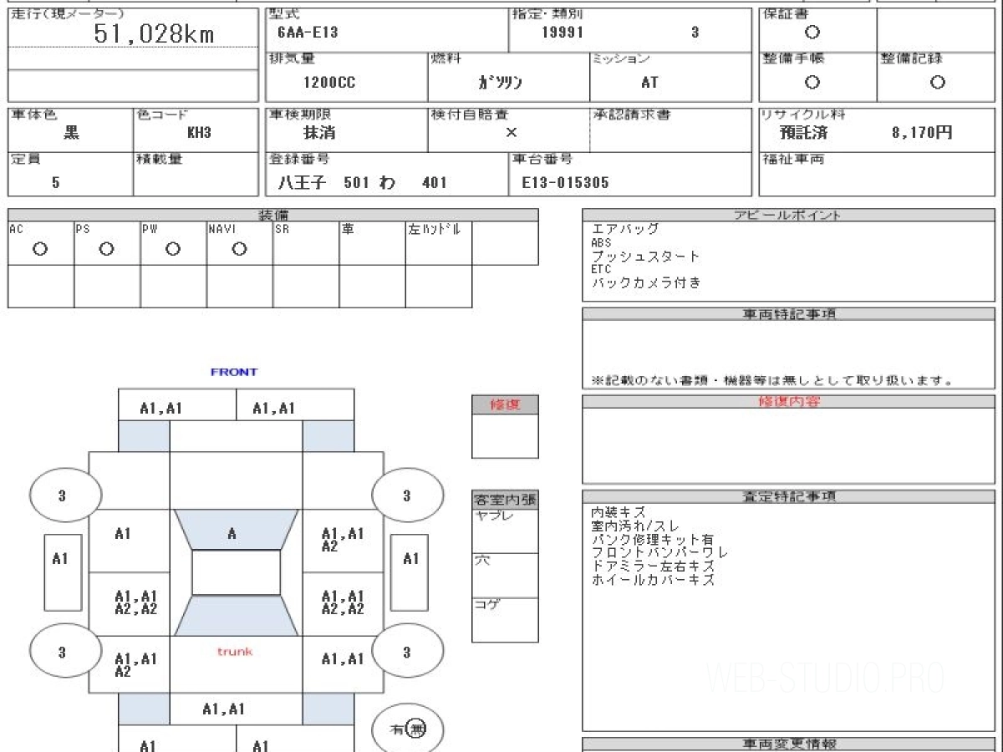1003x752 pixels.
Task: Select the コゲ interior label
Action: point(488,603)
